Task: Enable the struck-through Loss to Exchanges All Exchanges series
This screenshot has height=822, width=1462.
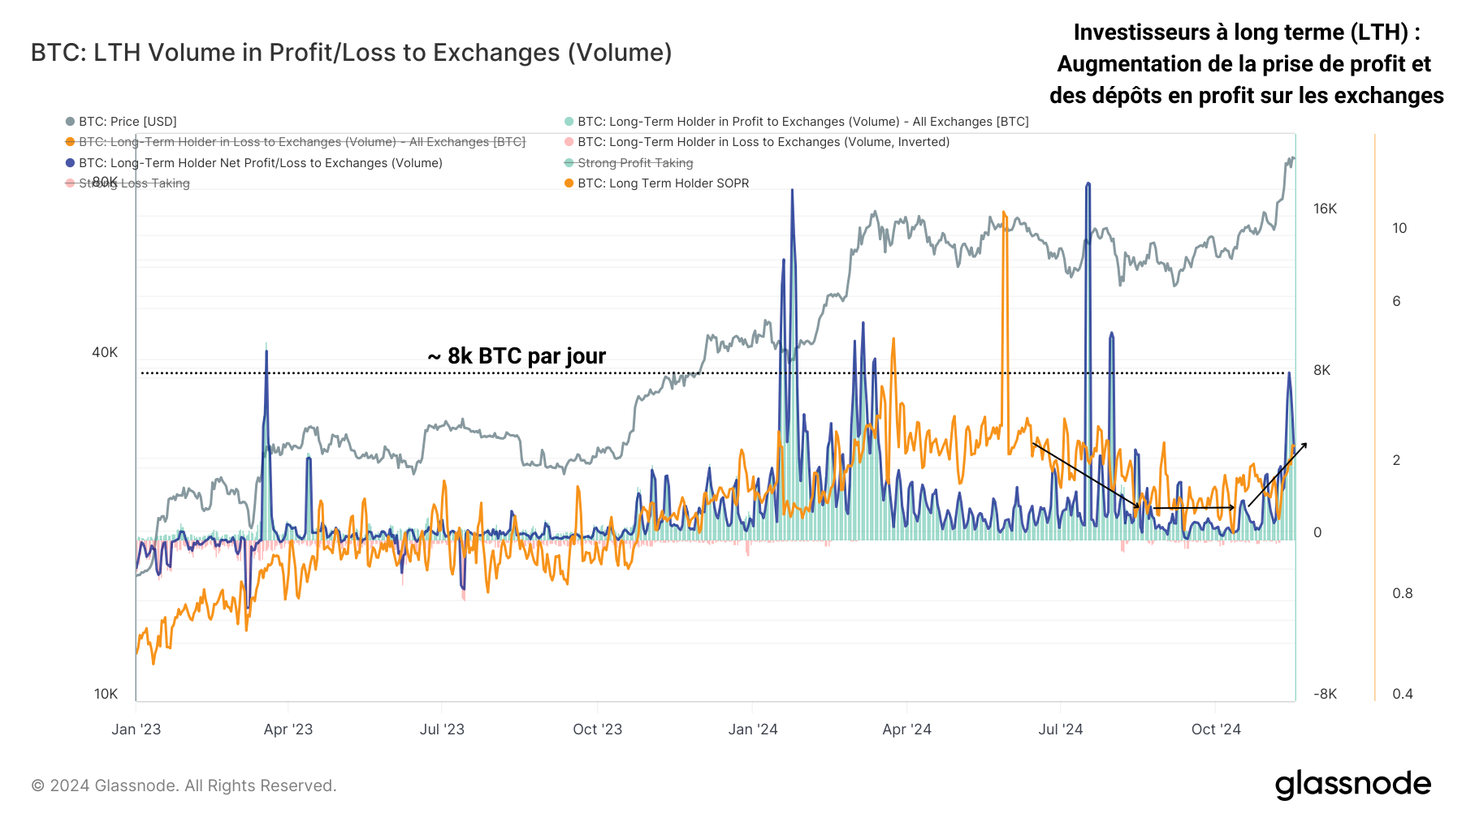Action: pyautogui.click(x=302, y=142)
